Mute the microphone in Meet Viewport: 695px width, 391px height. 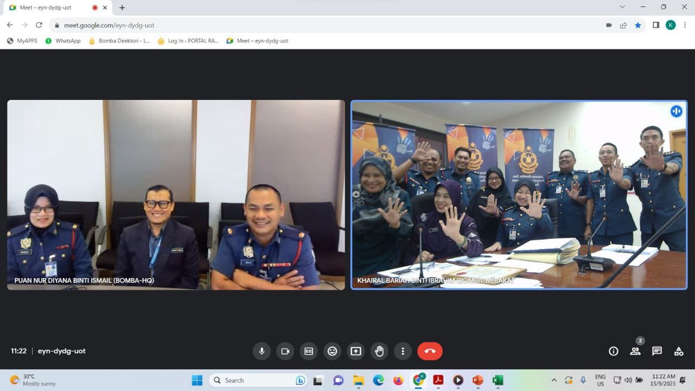[262, 351]
